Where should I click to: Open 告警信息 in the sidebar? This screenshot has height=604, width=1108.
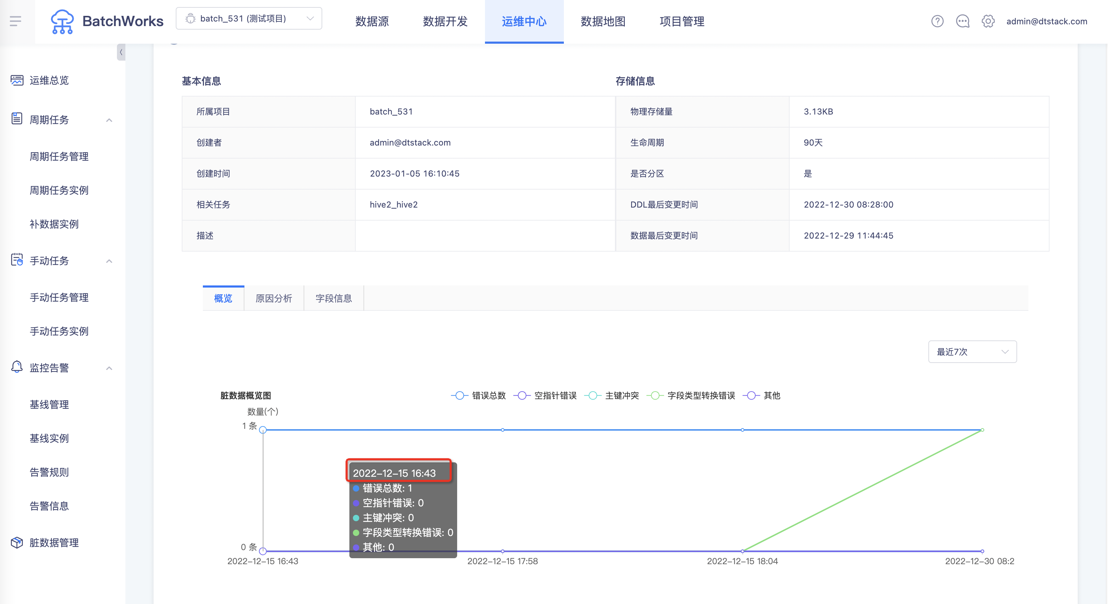[x=49, y=506]
